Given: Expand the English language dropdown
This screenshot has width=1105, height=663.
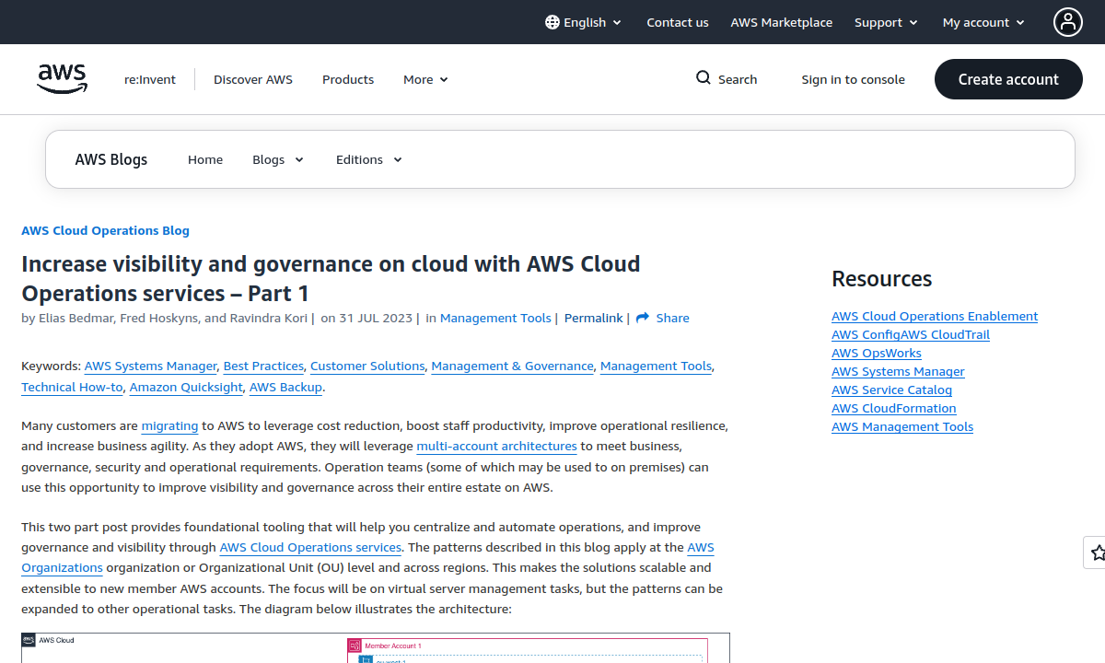Looking at the screenshot, I should 584,22.
